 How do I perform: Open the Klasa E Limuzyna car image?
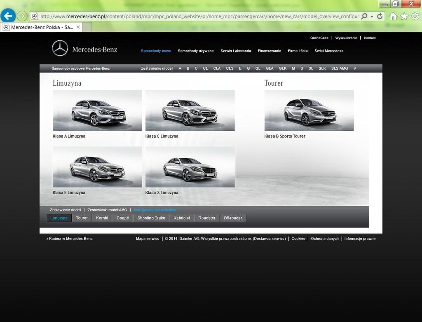point(97,167)
